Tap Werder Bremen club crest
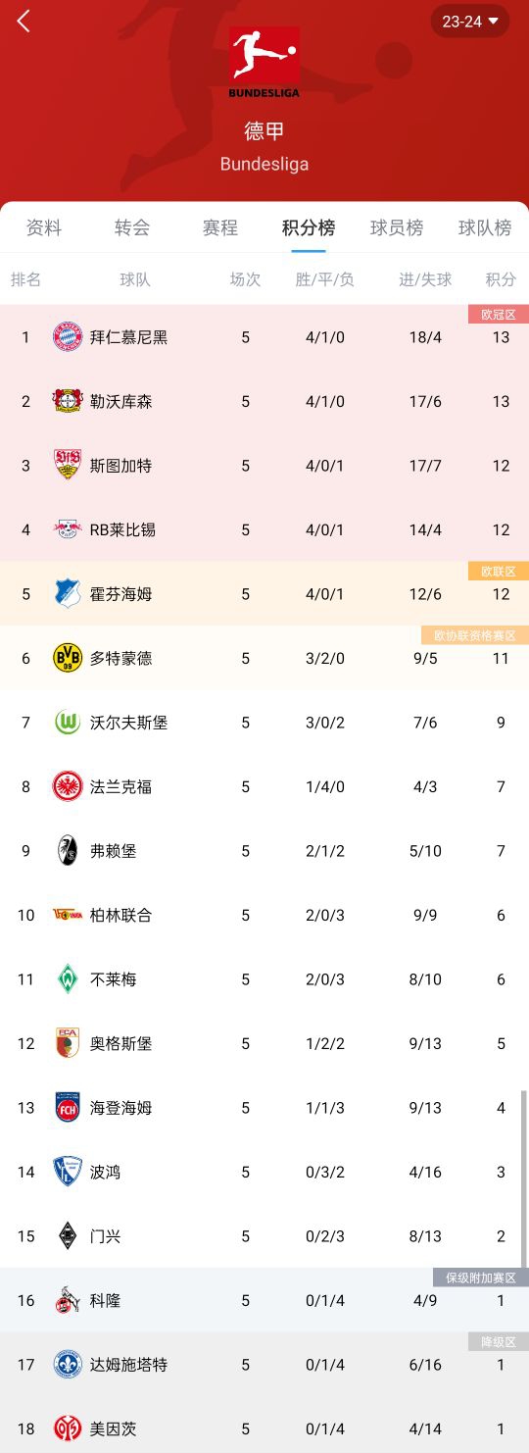This screenshot has height=1453, width=529. 68,979
